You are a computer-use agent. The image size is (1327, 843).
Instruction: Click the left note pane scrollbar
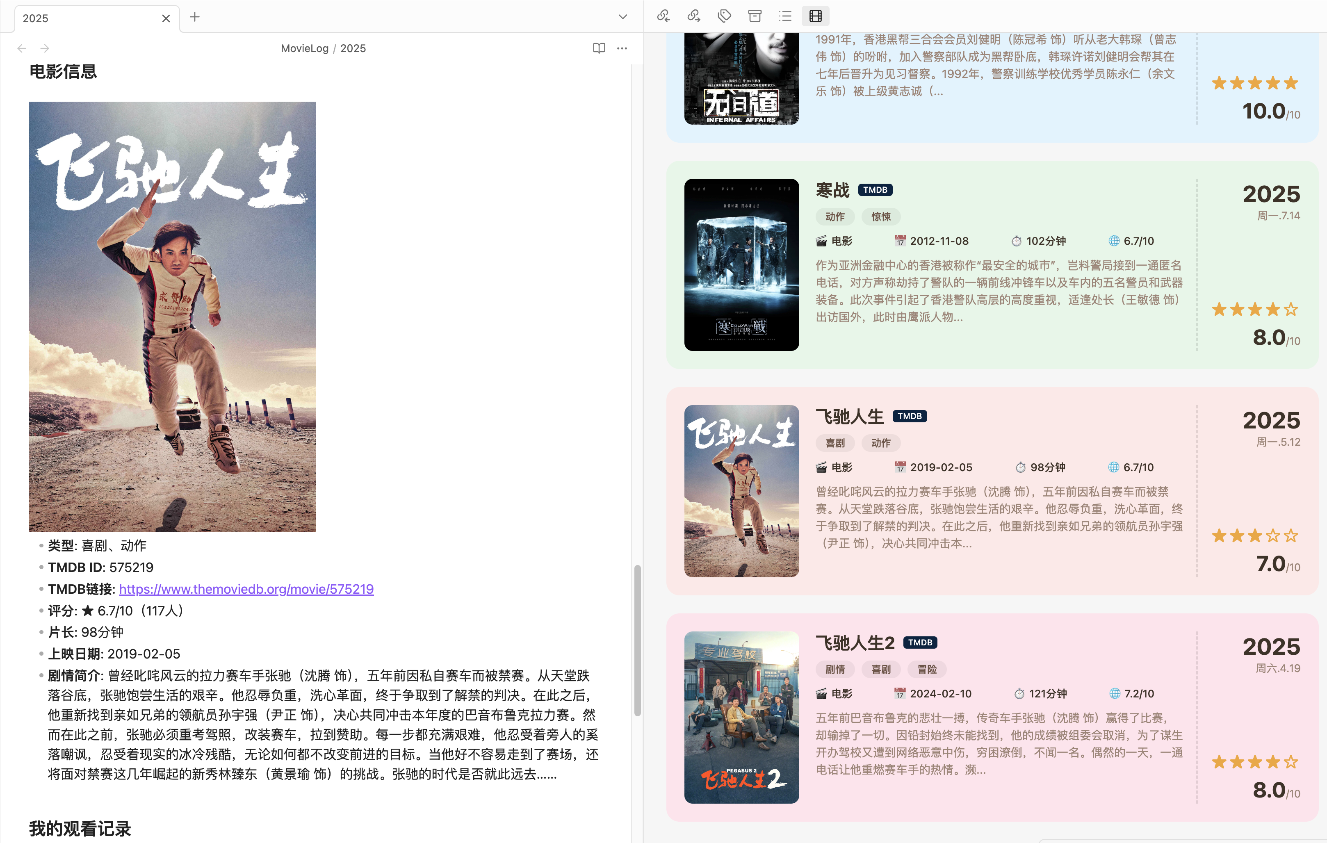[638, 640]
